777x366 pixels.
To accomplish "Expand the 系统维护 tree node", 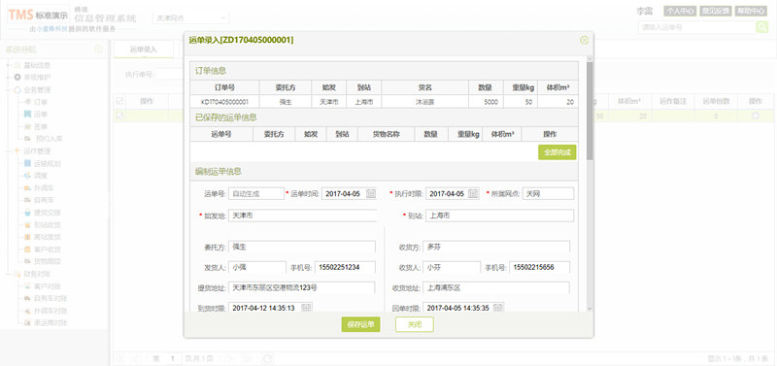I will click(8, 78).
